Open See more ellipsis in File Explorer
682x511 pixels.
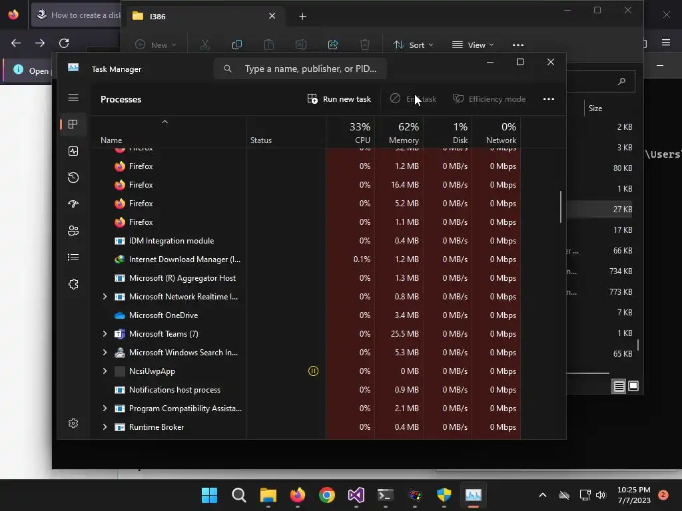[x=518, y=45]
